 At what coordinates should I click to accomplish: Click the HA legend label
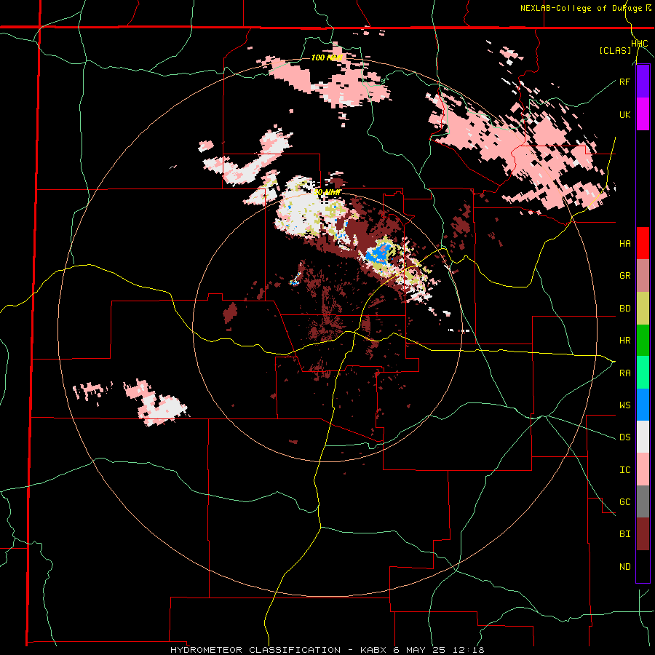tap(624, 244)
